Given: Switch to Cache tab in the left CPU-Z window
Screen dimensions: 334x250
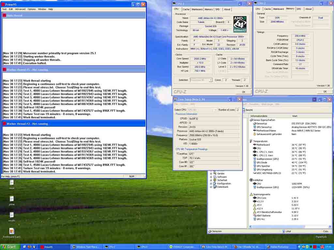Looking at the screenshot, I should [186, 9].
